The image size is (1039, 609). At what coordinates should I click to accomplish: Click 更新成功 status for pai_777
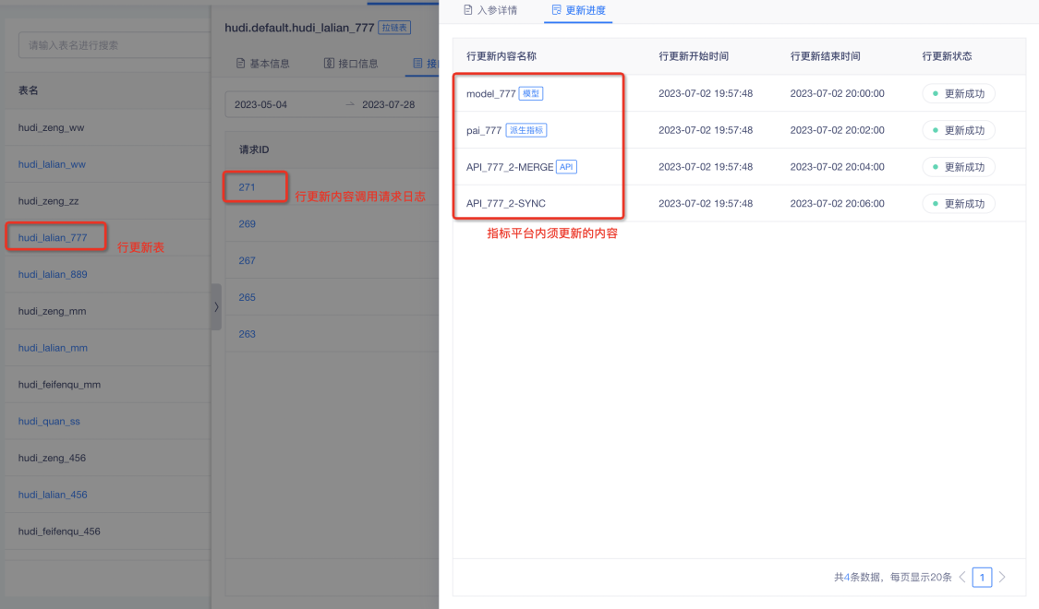point(958,130)
